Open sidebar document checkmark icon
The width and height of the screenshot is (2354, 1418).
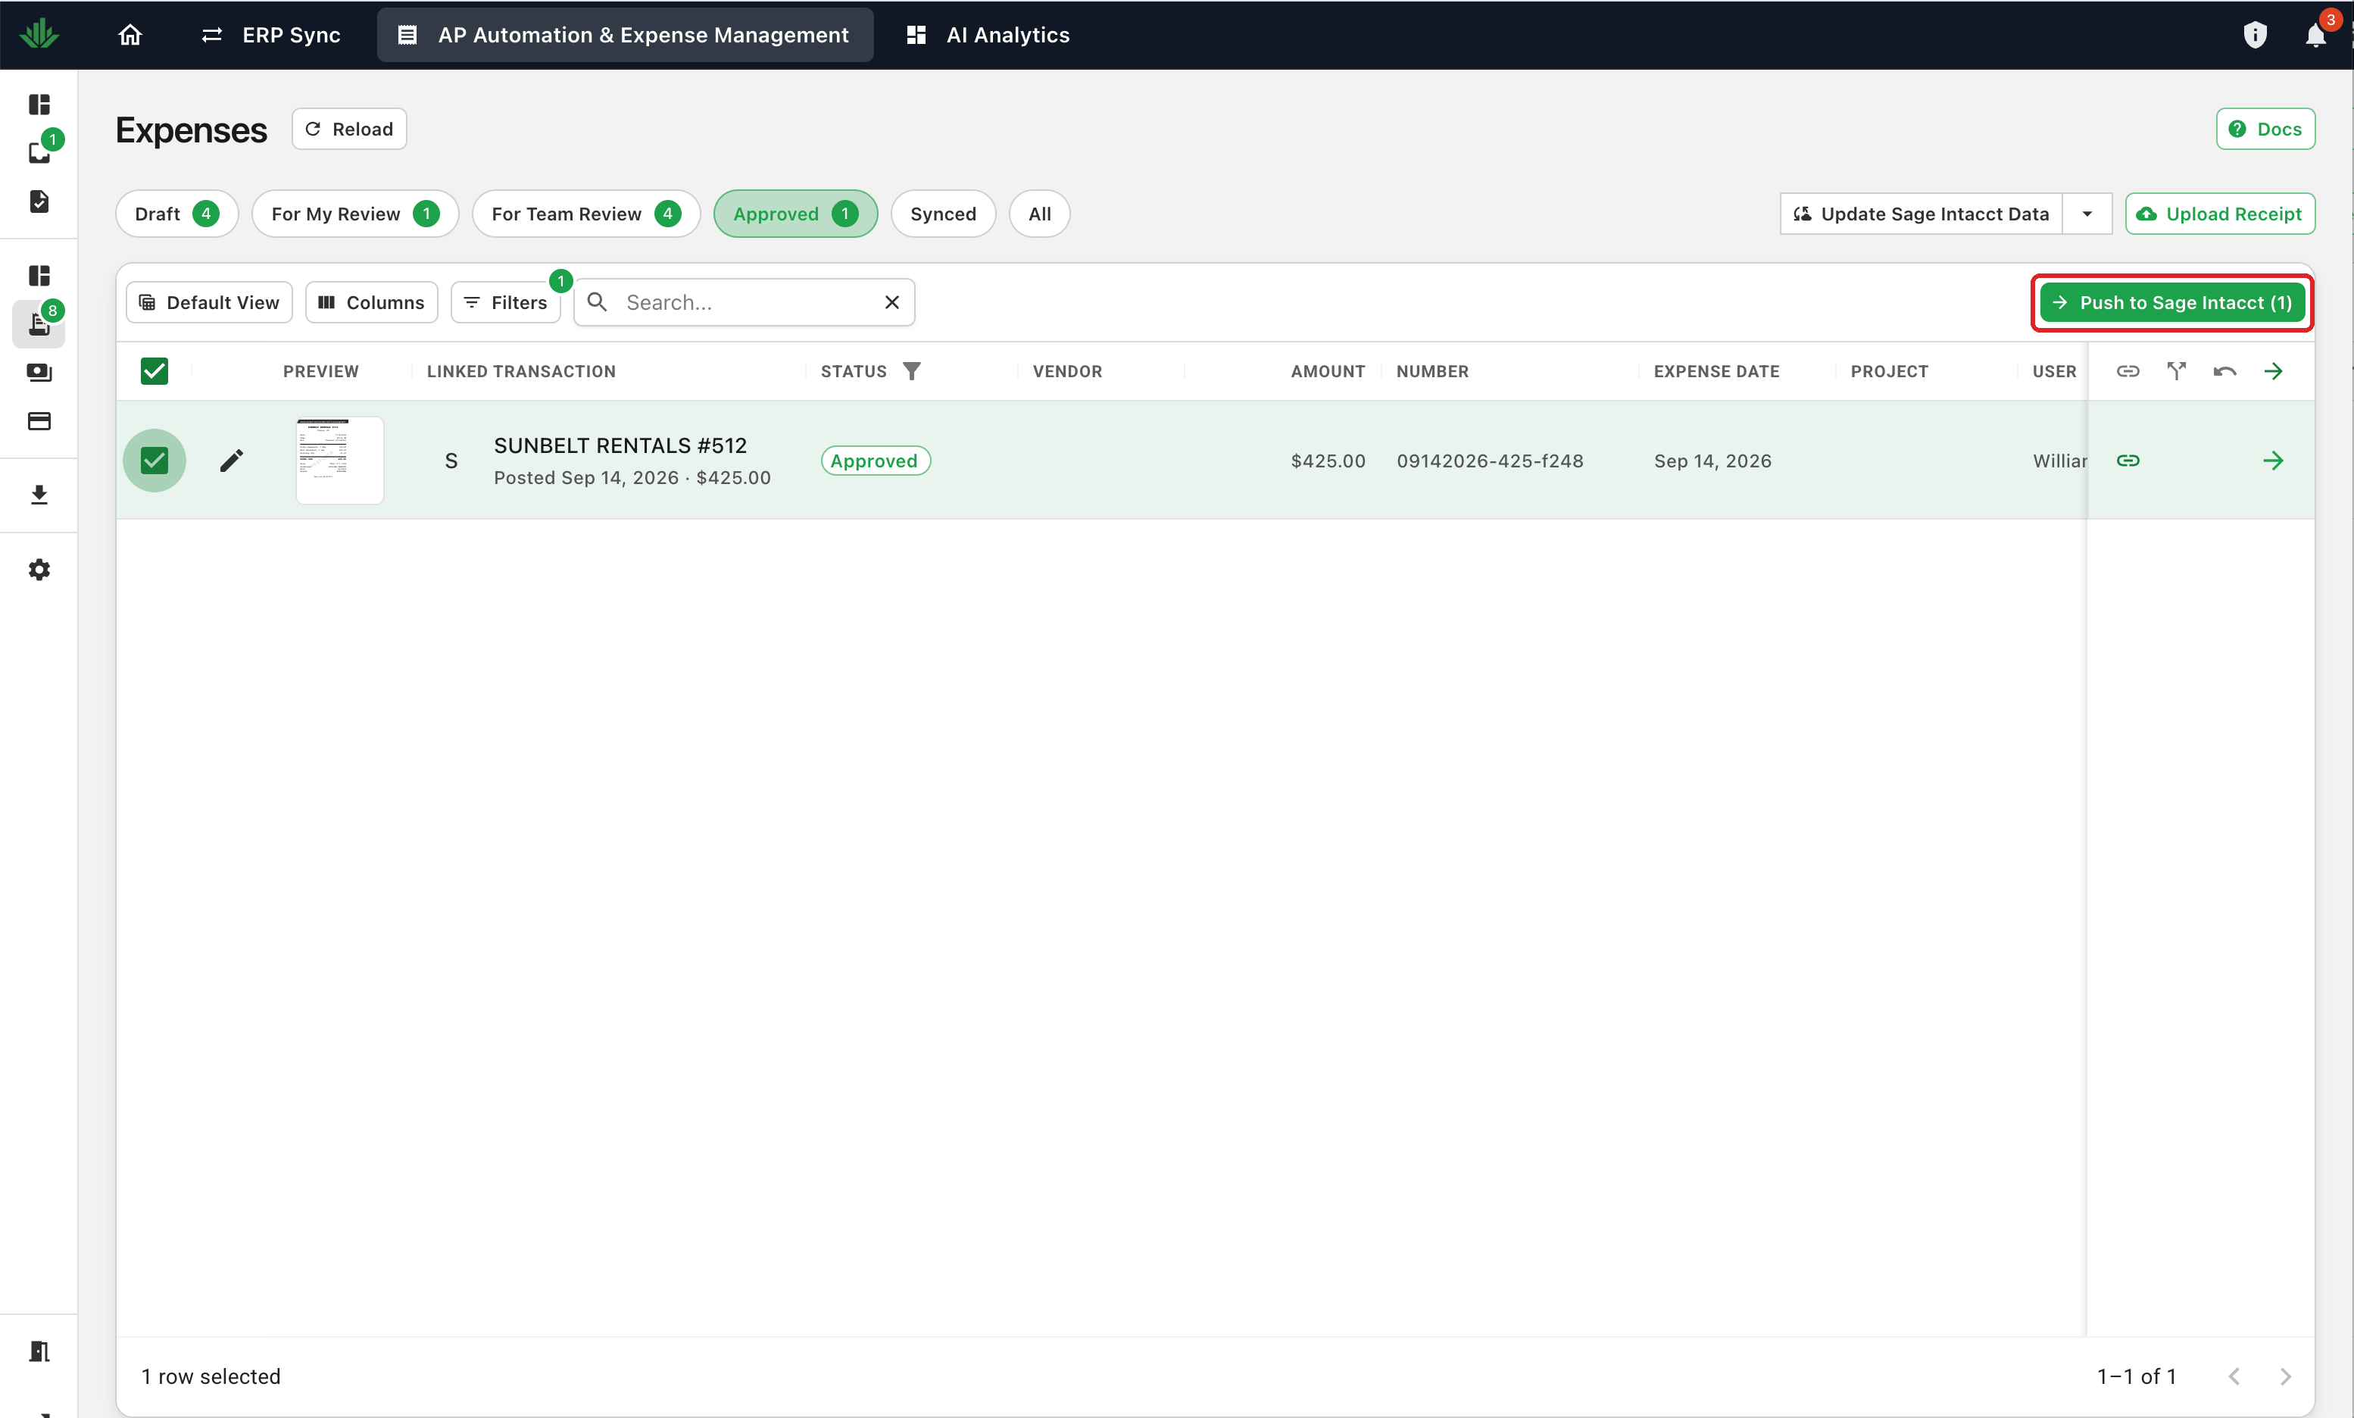tap(39, 201)
